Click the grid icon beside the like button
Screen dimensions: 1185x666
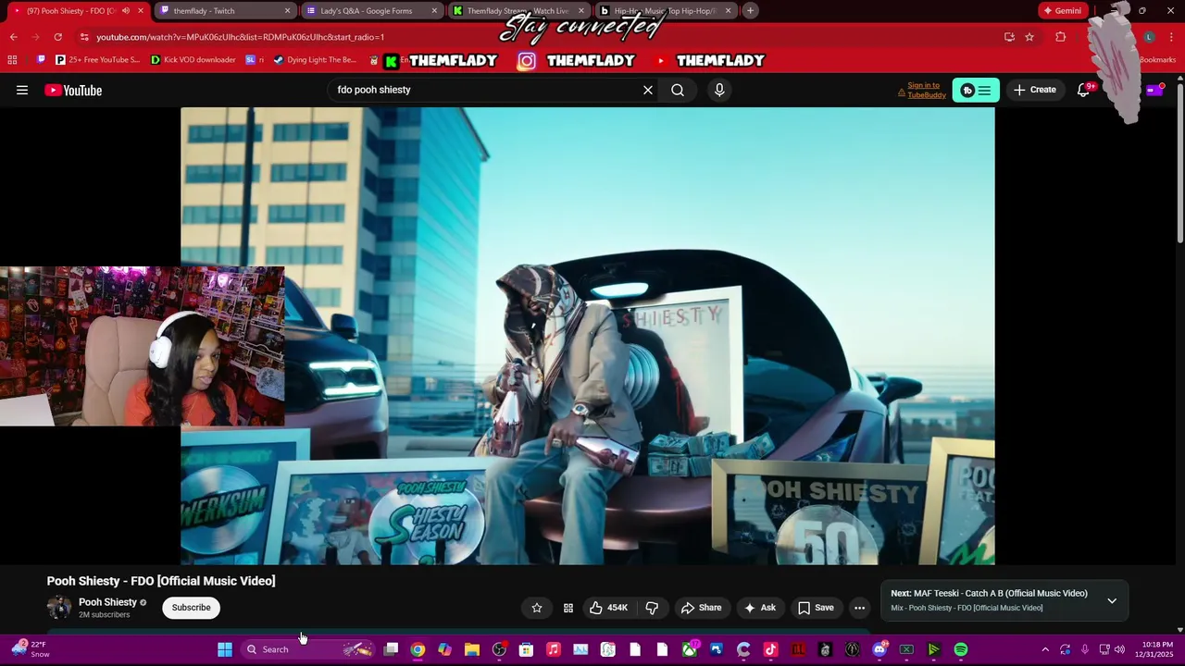[x=568, y=608]
